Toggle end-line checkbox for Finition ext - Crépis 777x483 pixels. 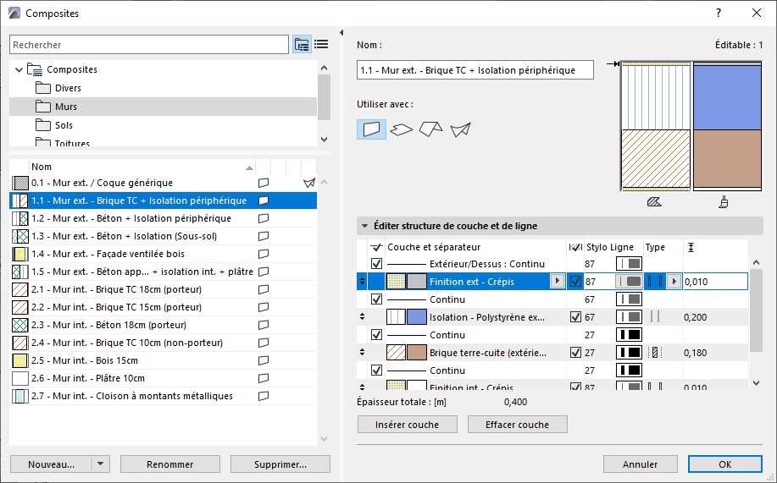[575, 282]
